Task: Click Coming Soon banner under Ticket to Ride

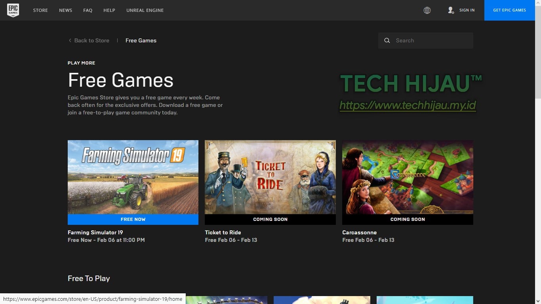Action: (270, 219)
